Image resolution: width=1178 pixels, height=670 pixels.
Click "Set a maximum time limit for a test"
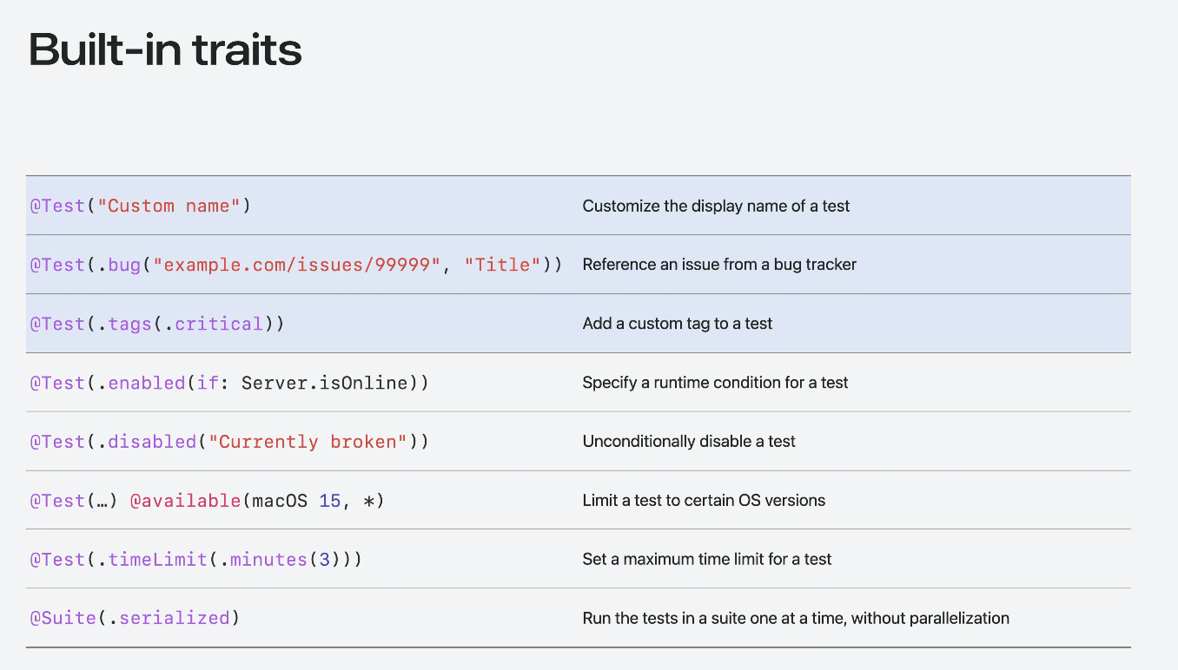(x=707, y=560)
